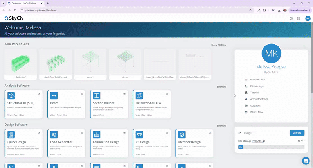This screenshot has height=168, width=313.
Task: Bookmark this page with the star icon
Action: 250,10
